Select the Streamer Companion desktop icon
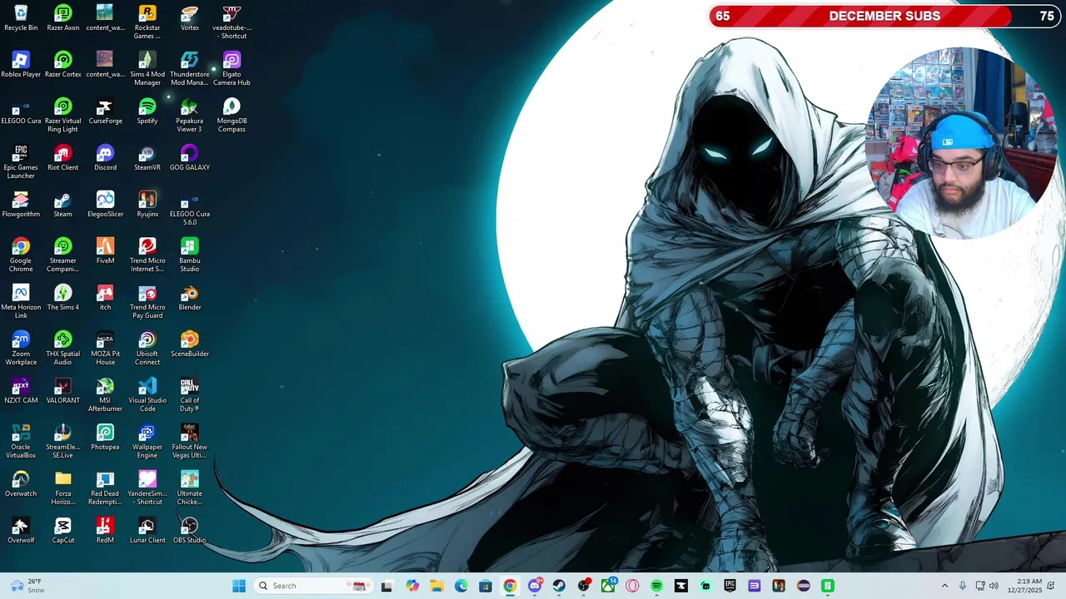This screenshot has width=1066, height=599. [x=62, y=255]
